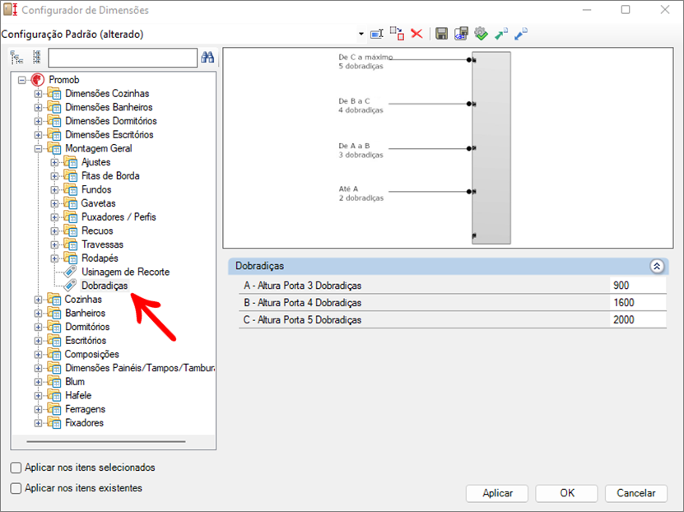
Task: Click the Gavetas folder icon
Action: [x=71, y=203]
